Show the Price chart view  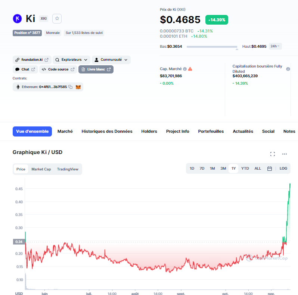tap(21, 169)
